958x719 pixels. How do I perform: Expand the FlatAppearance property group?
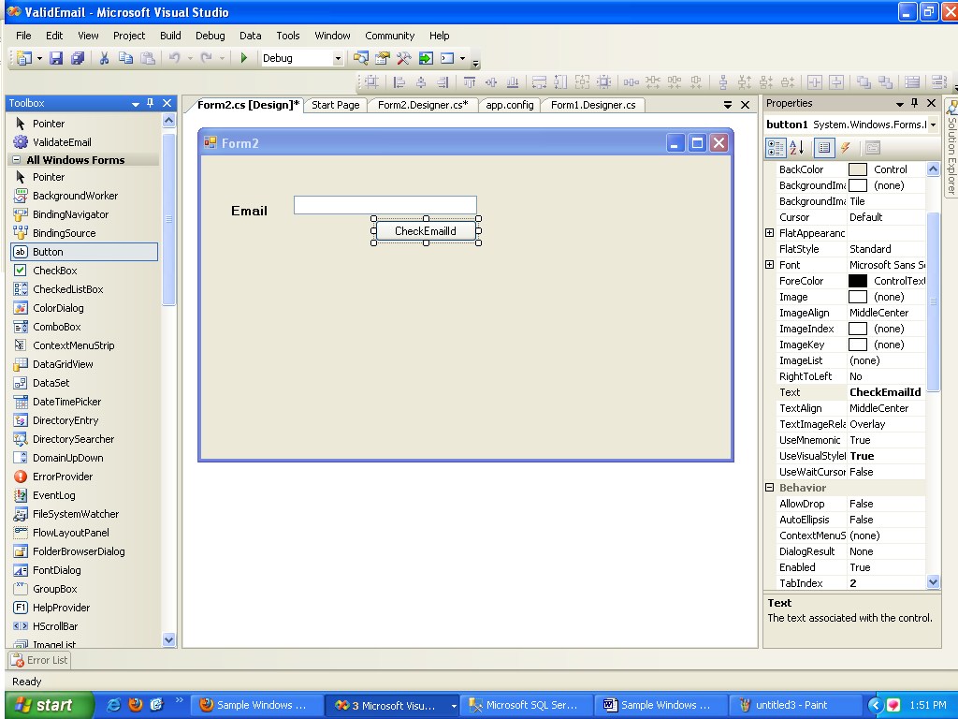click(x=771, y=232)
